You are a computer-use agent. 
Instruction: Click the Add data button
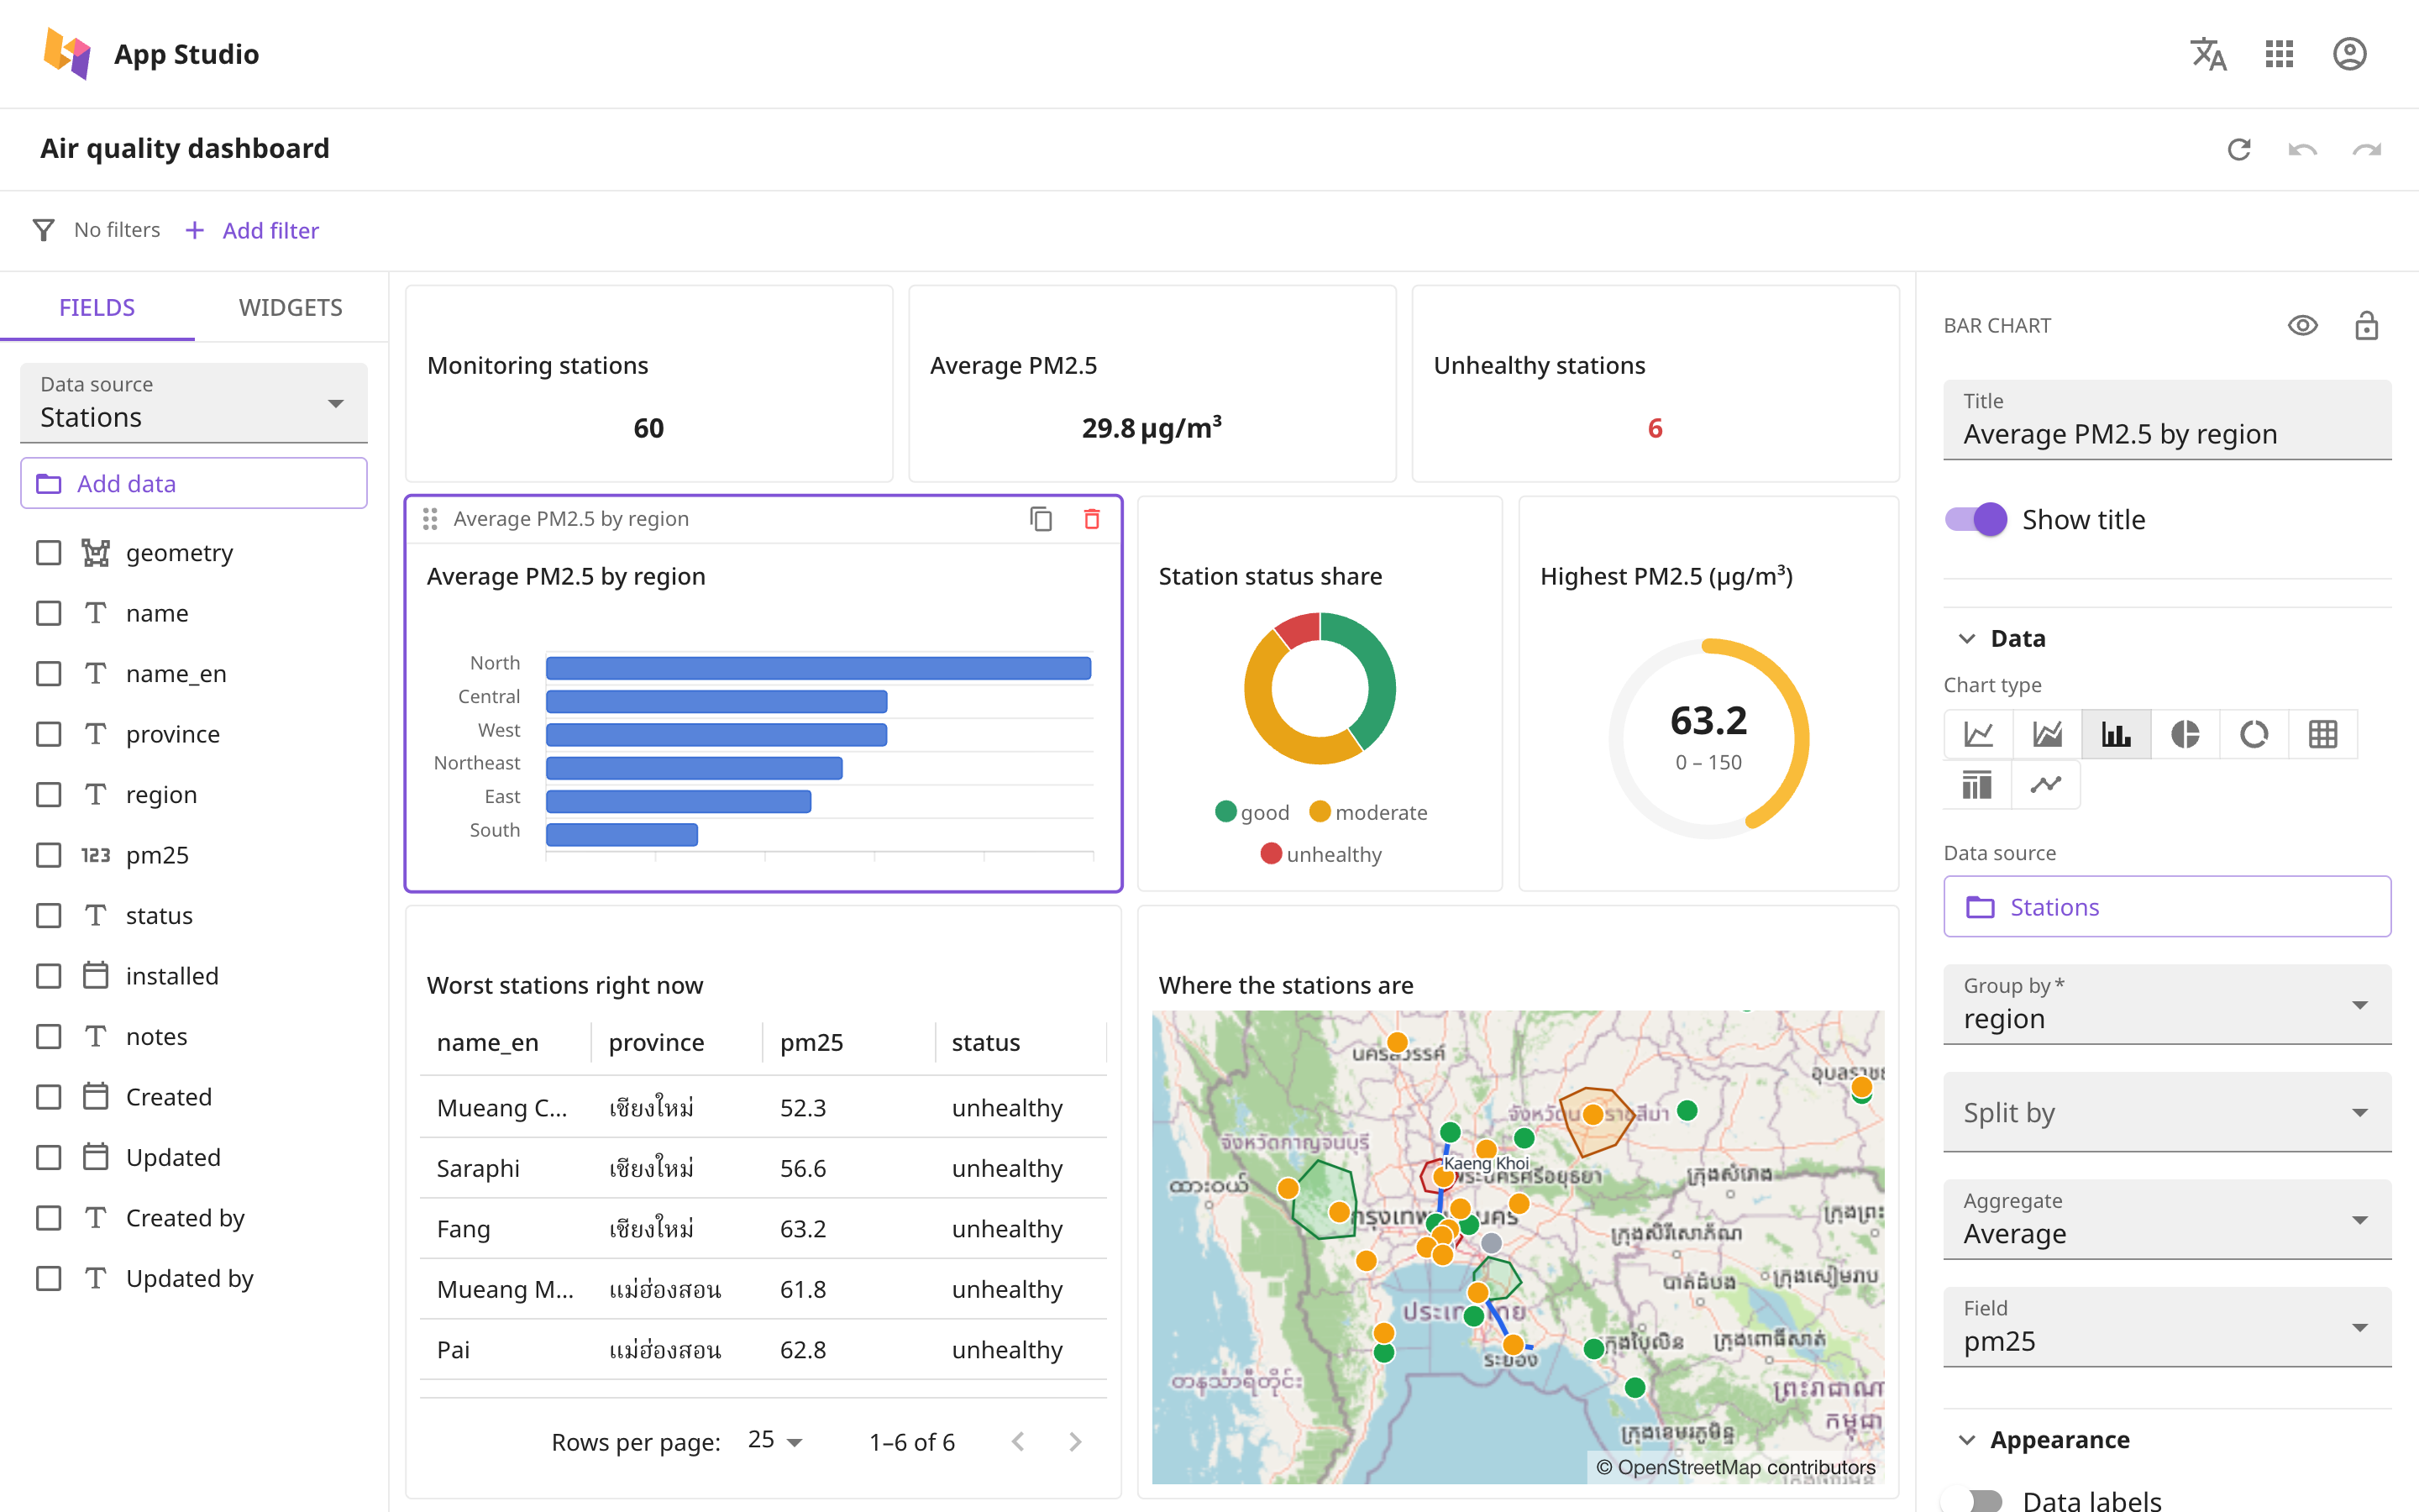194,484
